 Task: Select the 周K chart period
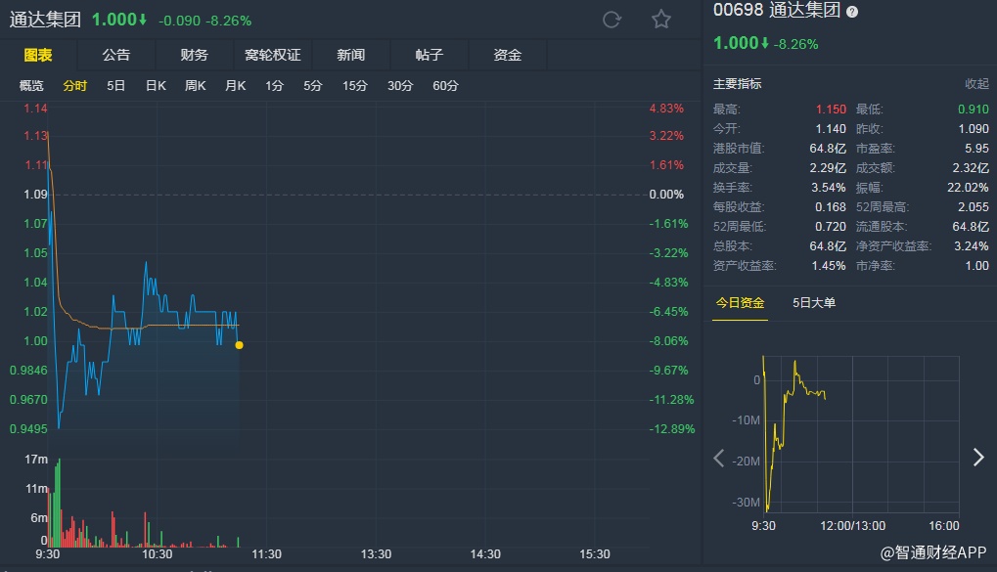coord(196,86)
